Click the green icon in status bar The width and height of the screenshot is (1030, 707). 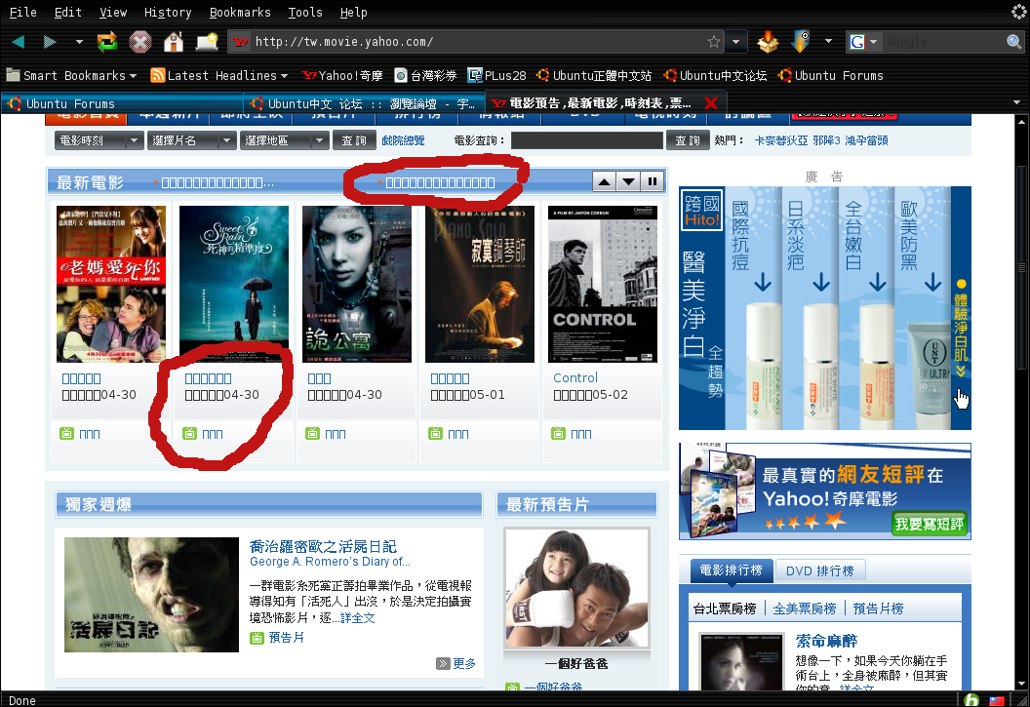pyautogui.click(x=971, y=700)
